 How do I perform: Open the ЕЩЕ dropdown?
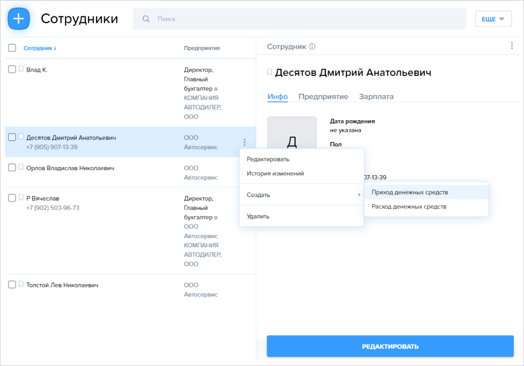pyautogui.click(x=493, y=19)
